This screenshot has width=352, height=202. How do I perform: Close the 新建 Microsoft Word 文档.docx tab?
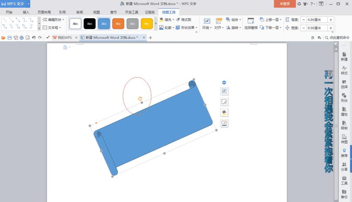144,38
